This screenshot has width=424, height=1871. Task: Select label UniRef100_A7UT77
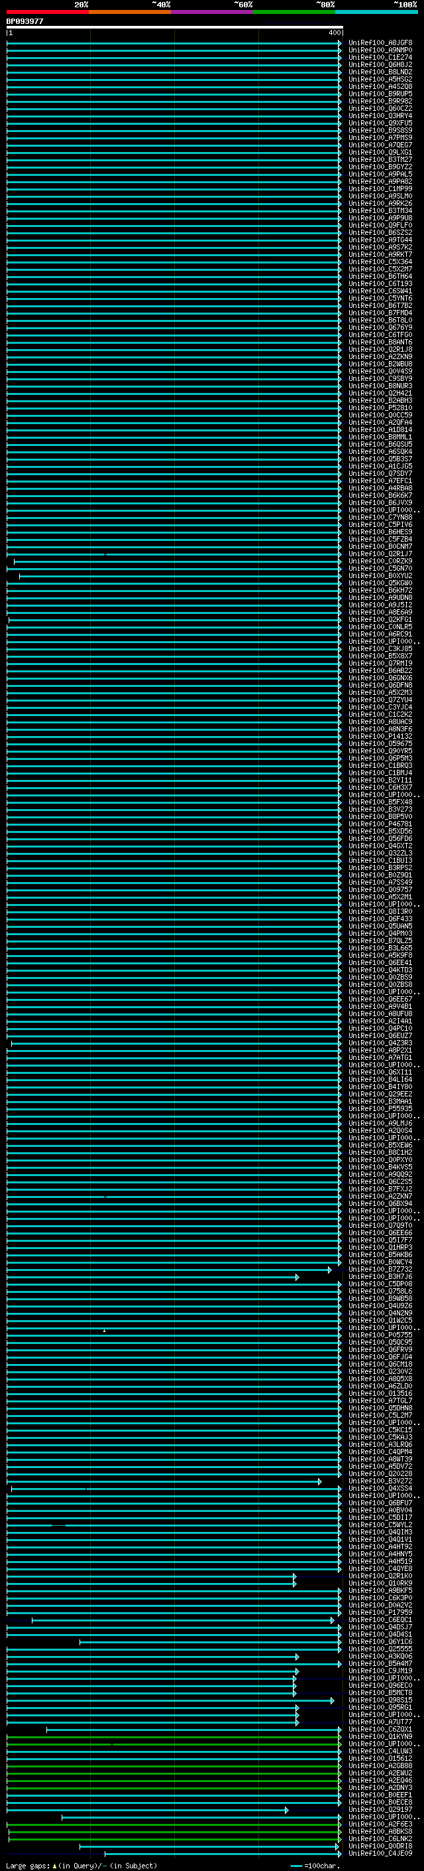(380, 1722)
